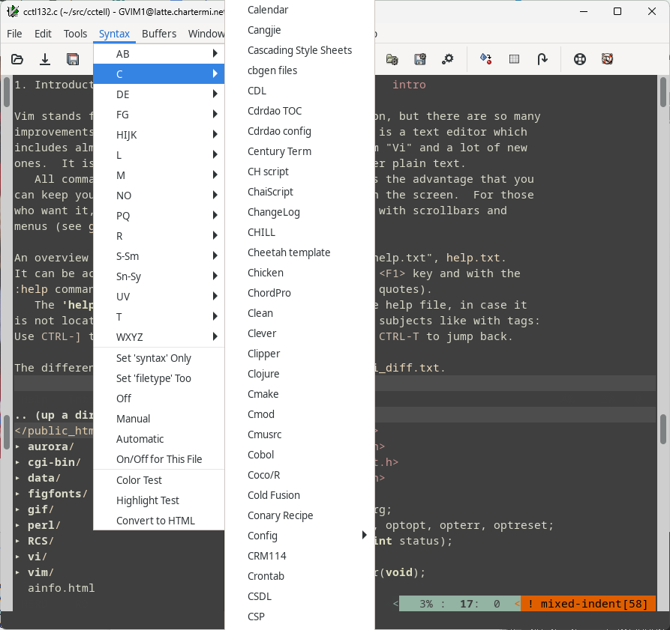Expand the aurora/ directory
This screenshot has width=670, height=630.
click(x=18, y=446)
